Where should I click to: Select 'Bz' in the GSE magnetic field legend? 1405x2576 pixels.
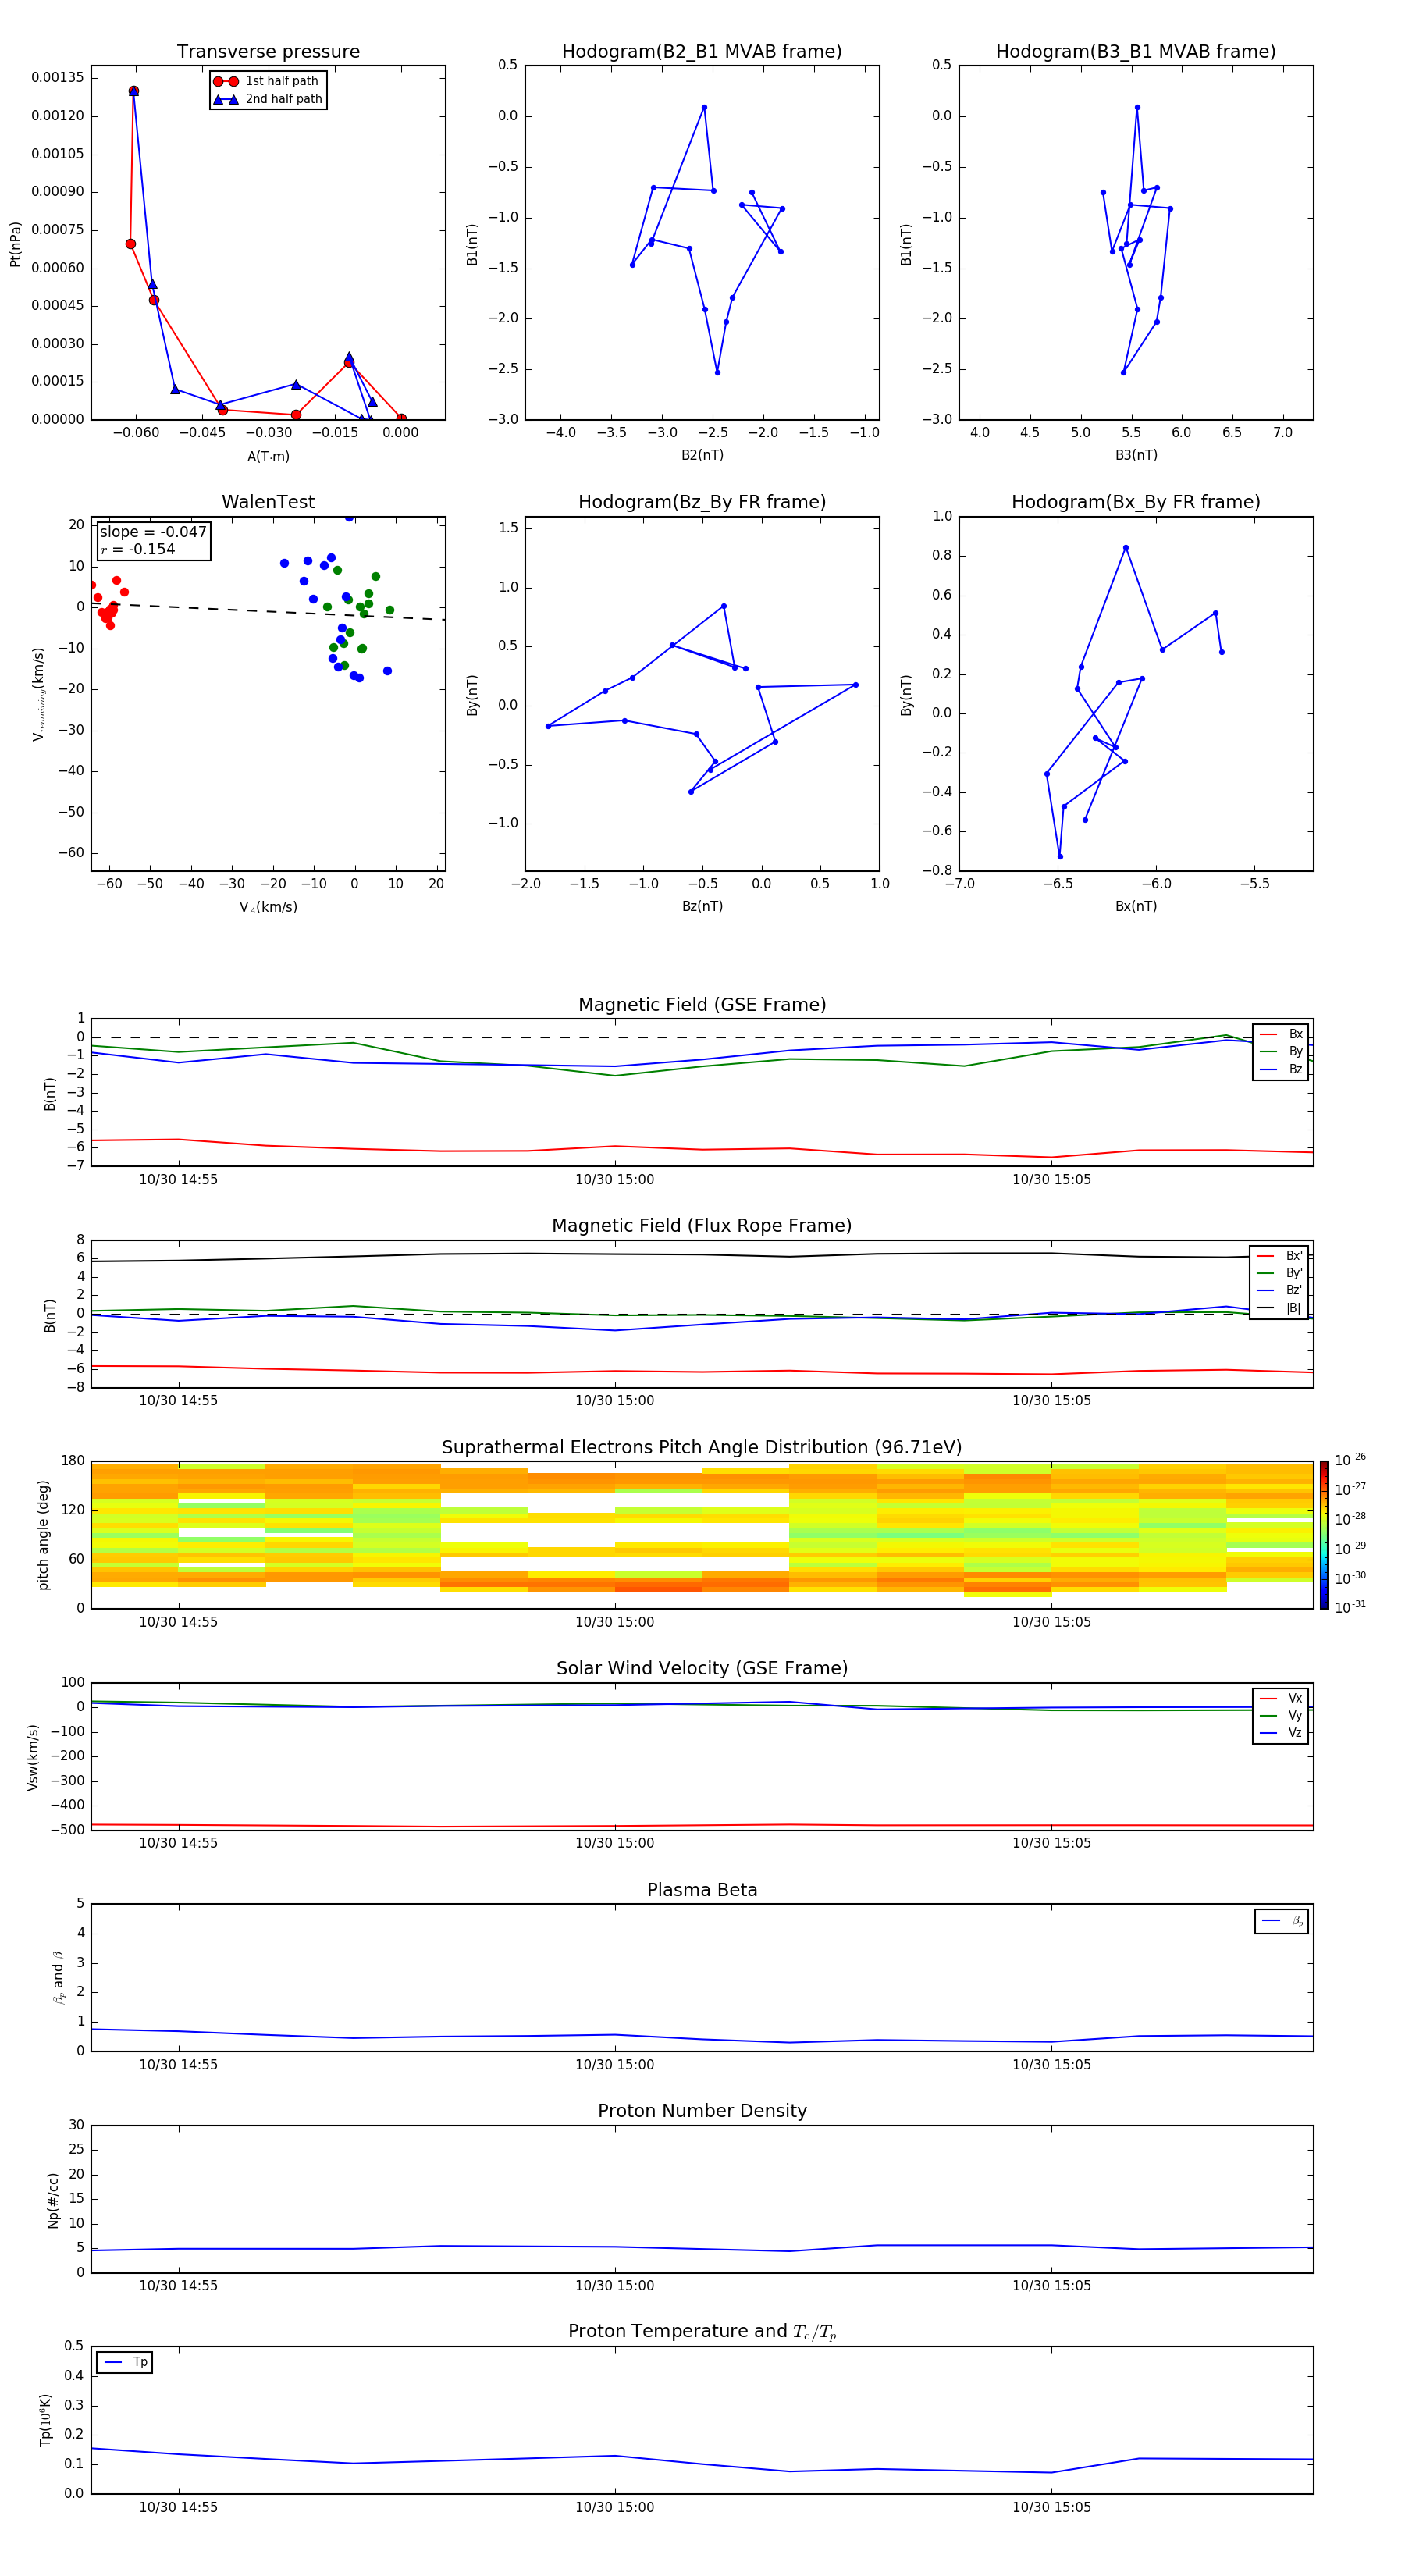pos(1281,1070)
